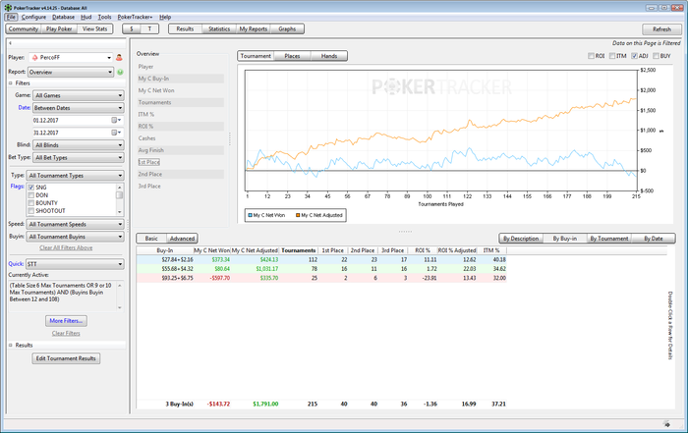The image size is (688, 433).
Task: Select the 1st Place stat item
Action: (149, 162)
